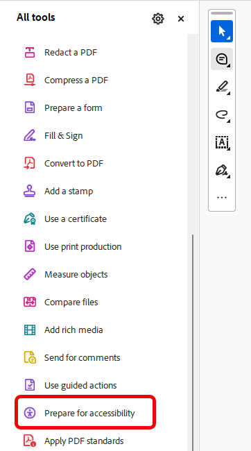
Task: Close the All tools panel
Action: (181, 19)
